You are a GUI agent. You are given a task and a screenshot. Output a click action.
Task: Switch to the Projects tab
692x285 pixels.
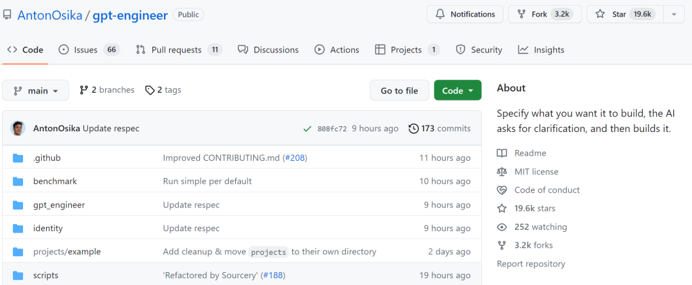(x=408, y=50)
